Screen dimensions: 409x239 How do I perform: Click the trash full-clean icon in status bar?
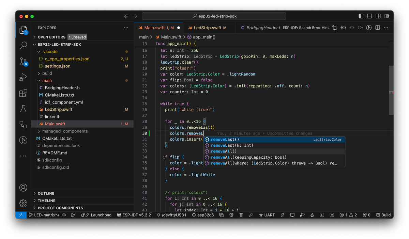241,215
